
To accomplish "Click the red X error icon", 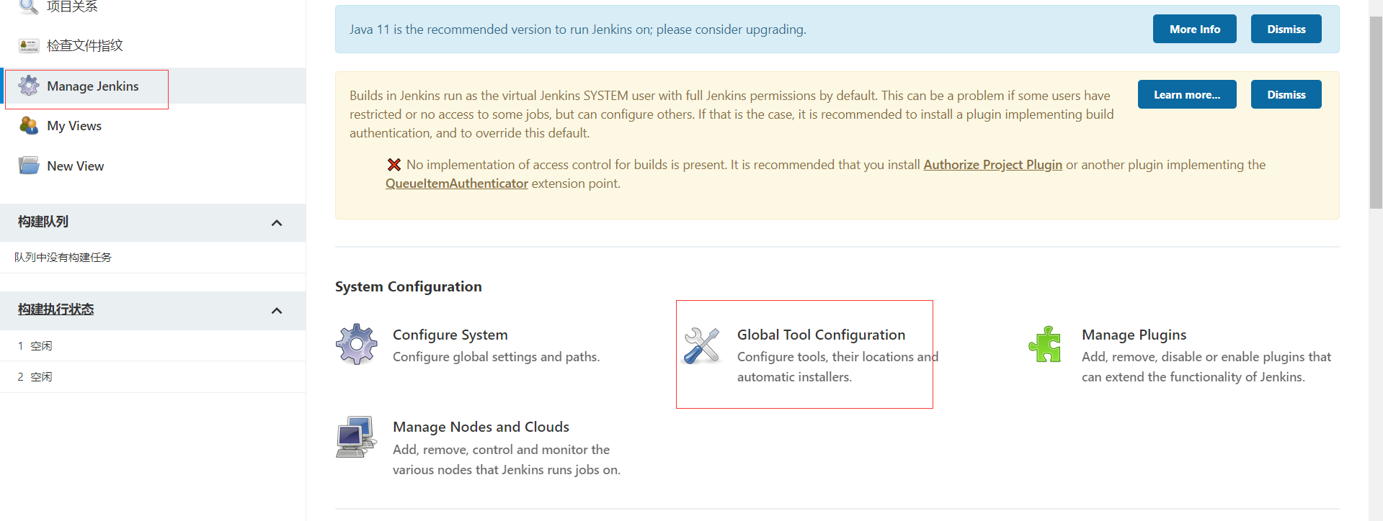I will pyautogui.click(x=394, y=165).
